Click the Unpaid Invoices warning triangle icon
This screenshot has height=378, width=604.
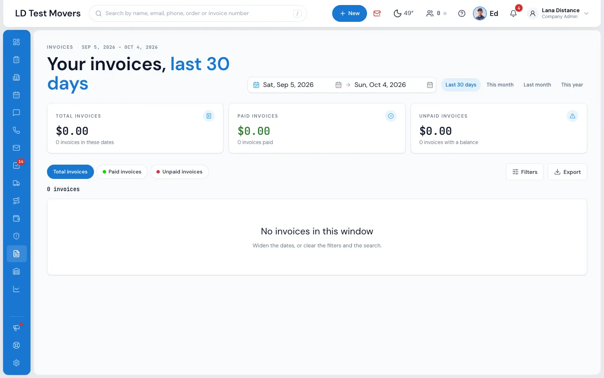pos(573,116)
